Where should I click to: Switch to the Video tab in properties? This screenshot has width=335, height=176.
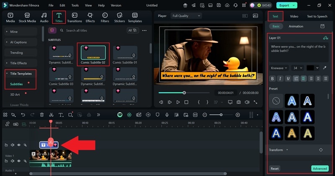(294, 16)
